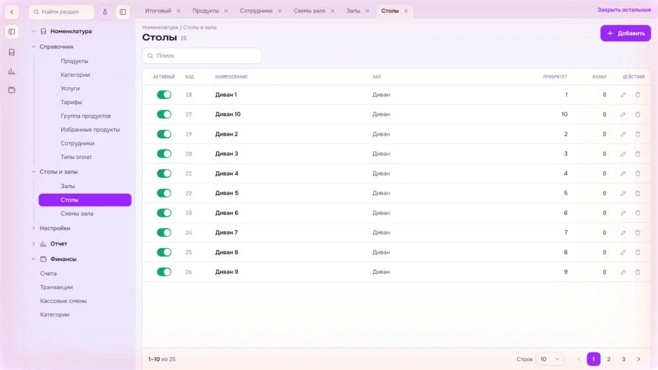This screenshot has height=370, width=658.
Task: Click the back arrow icon
Action: [x=12, y=12]
